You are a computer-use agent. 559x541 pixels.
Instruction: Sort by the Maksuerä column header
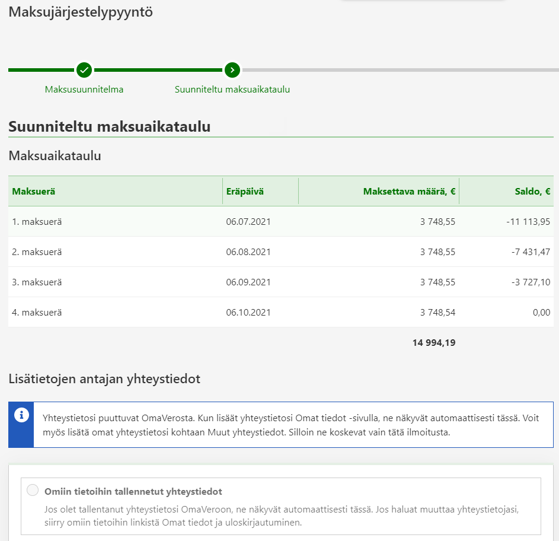tap(34, 192)
